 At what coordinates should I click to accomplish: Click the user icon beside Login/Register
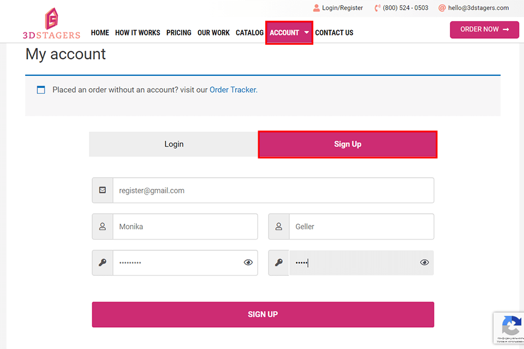(x=317, y=8)
